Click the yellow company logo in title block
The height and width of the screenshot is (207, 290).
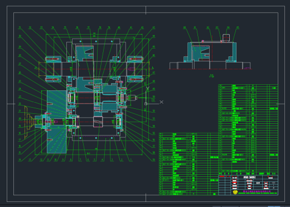click(235, 192)
